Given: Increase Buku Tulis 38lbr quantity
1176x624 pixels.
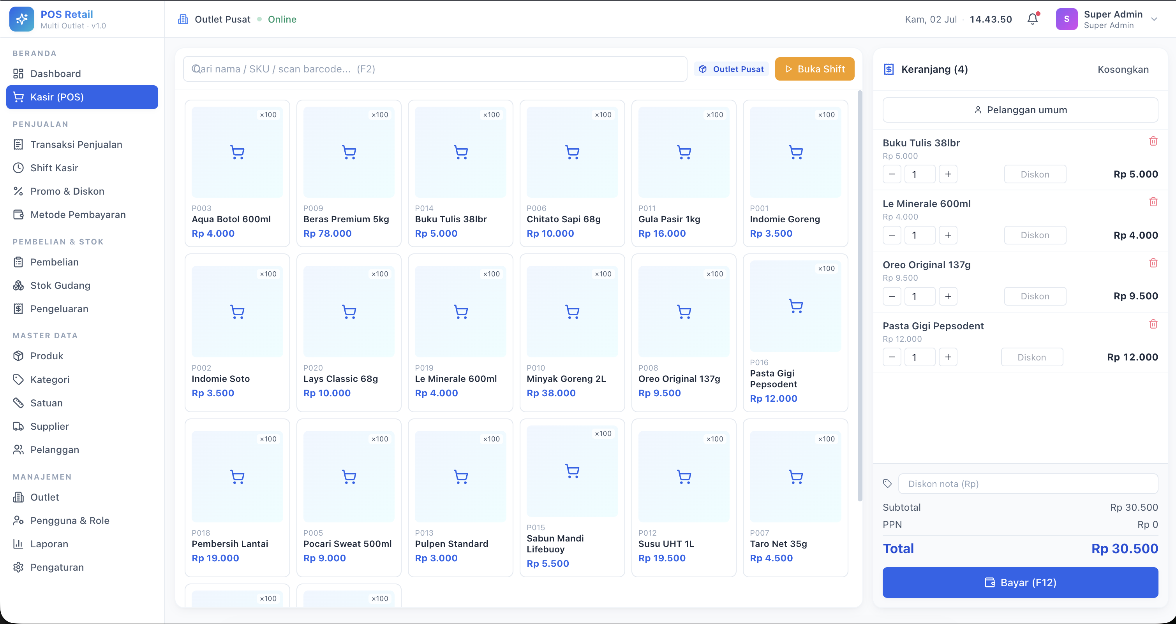Looking at the screenshot, I should [948, 174].
